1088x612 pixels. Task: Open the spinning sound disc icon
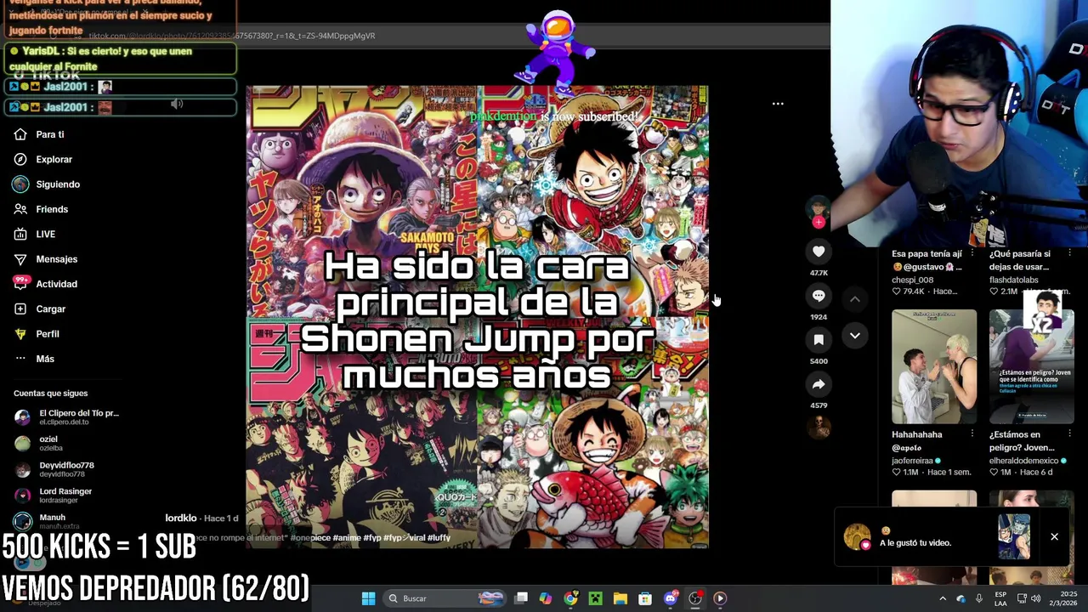click(x=819, y=428)
